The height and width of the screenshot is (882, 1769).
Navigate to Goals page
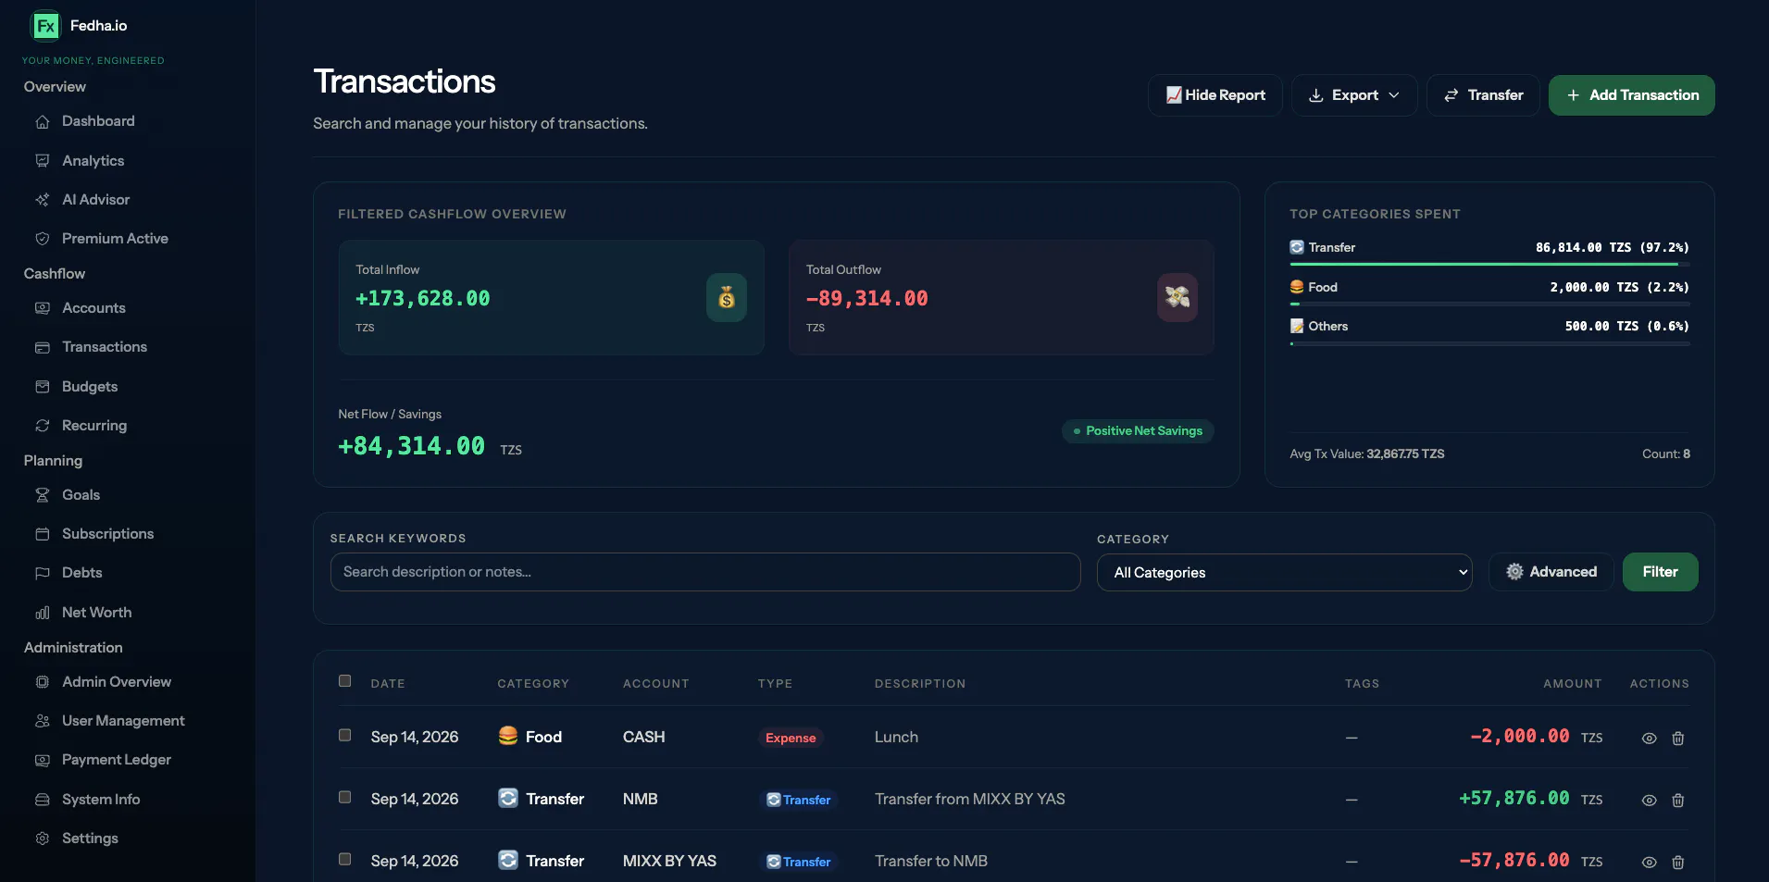(x=81, y=495)
